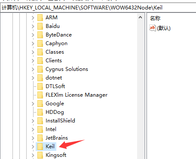Select the Classes key label
Viewport: 196px width, 159px height.
point(55,52)
